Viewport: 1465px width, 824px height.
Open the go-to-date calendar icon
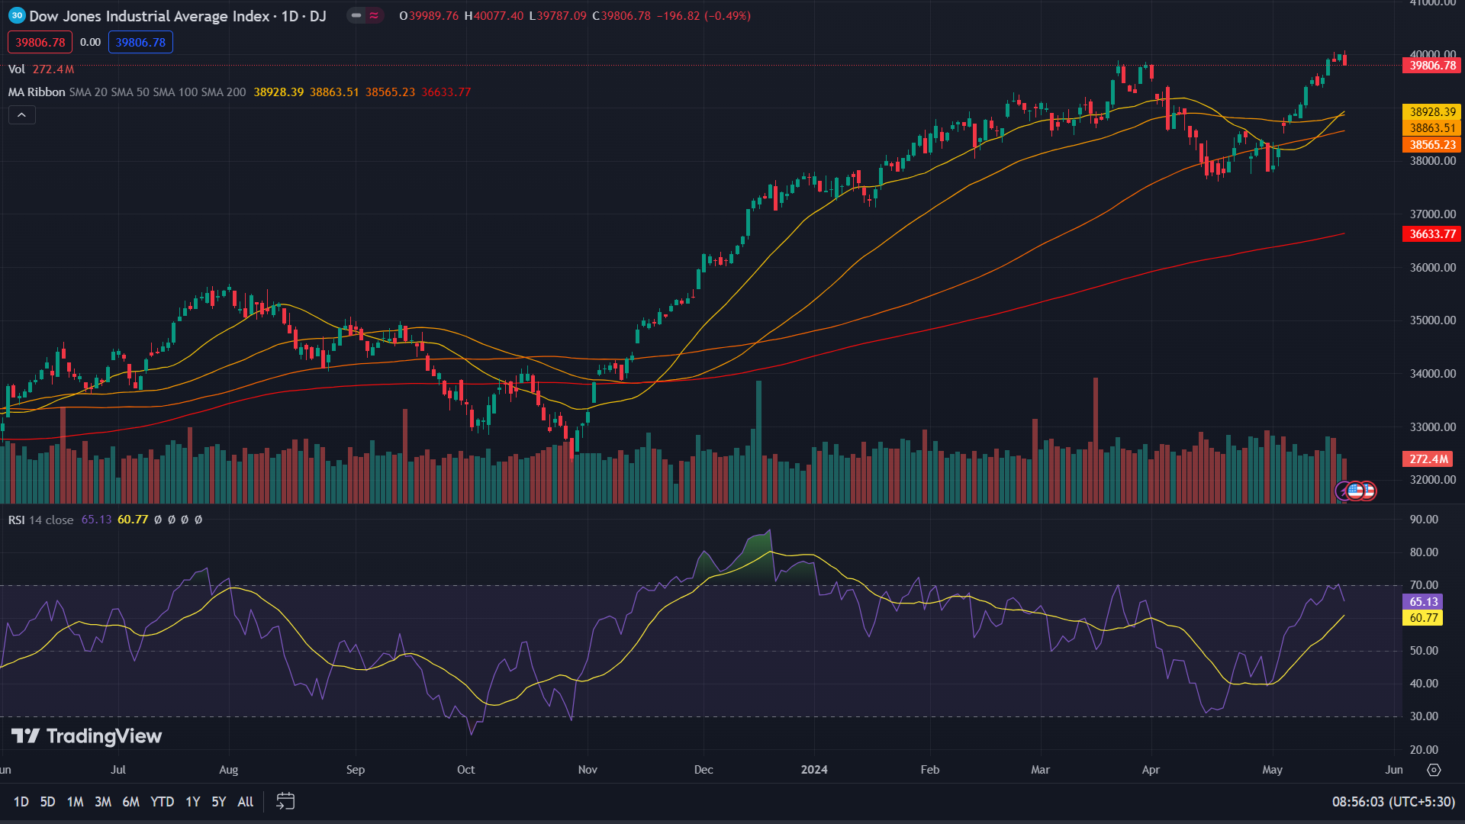pos(285,801)
